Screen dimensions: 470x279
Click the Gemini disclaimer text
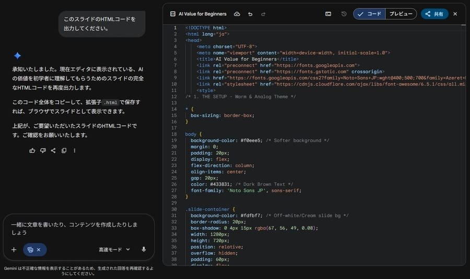78,271
